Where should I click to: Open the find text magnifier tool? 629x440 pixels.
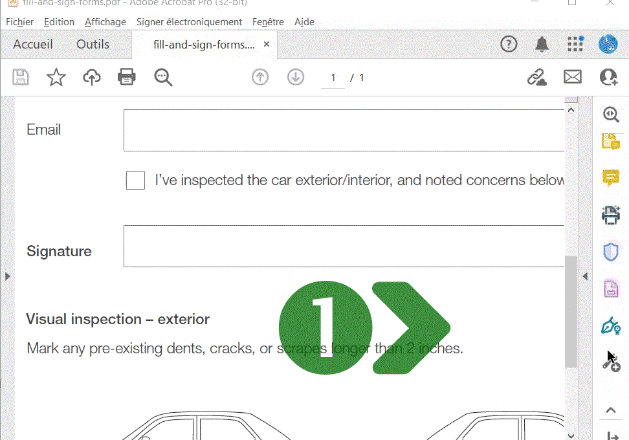[x=163, y=77]
